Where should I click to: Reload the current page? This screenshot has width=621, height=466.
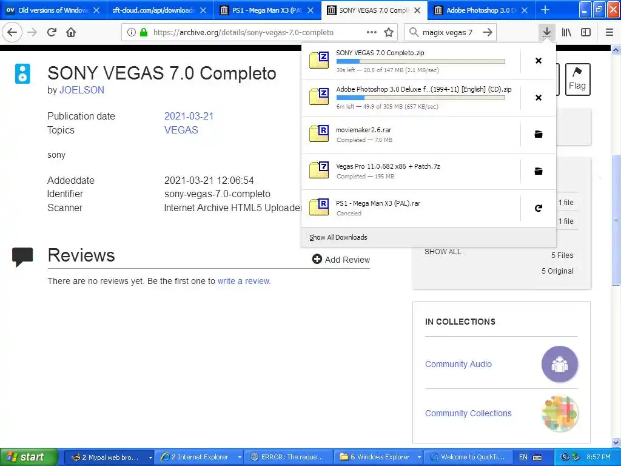pos(52,32)
